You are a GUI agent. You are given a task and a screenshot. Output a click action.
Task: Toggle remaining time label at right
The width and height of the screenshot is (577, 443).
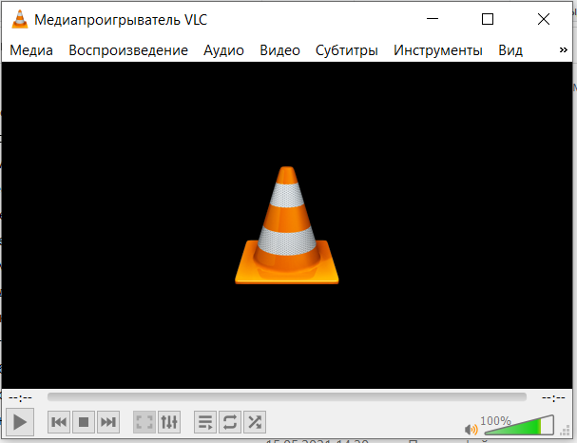click(x=553, y=397)
